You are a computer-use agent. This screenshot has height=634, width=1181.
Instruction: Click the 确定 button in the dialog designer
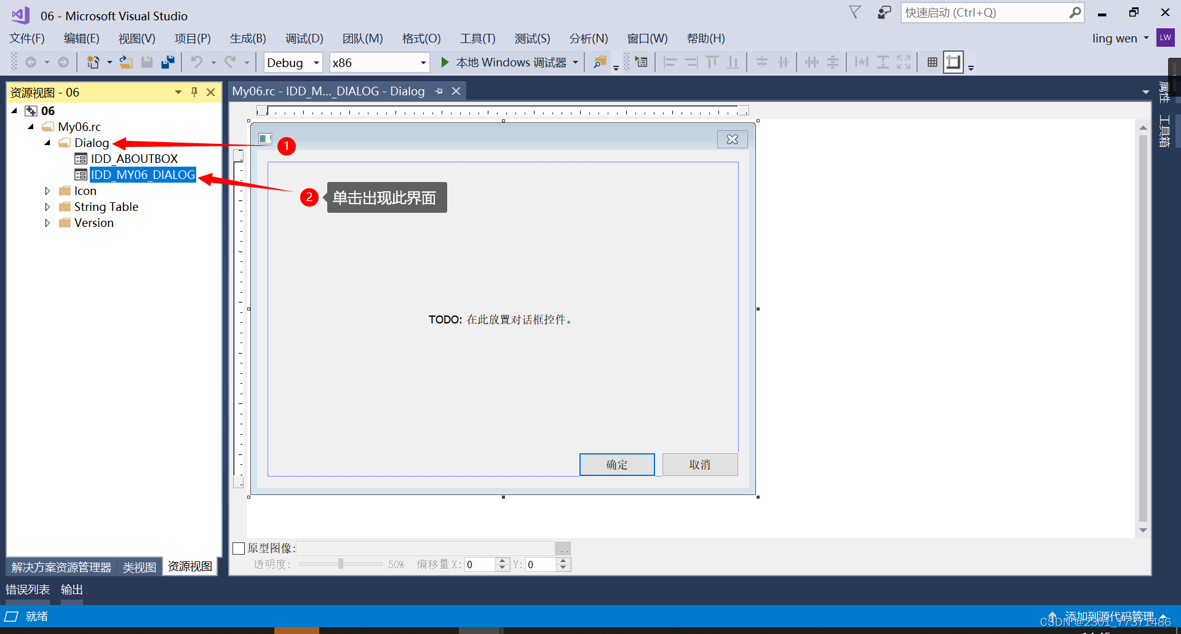tap(617, 464)
